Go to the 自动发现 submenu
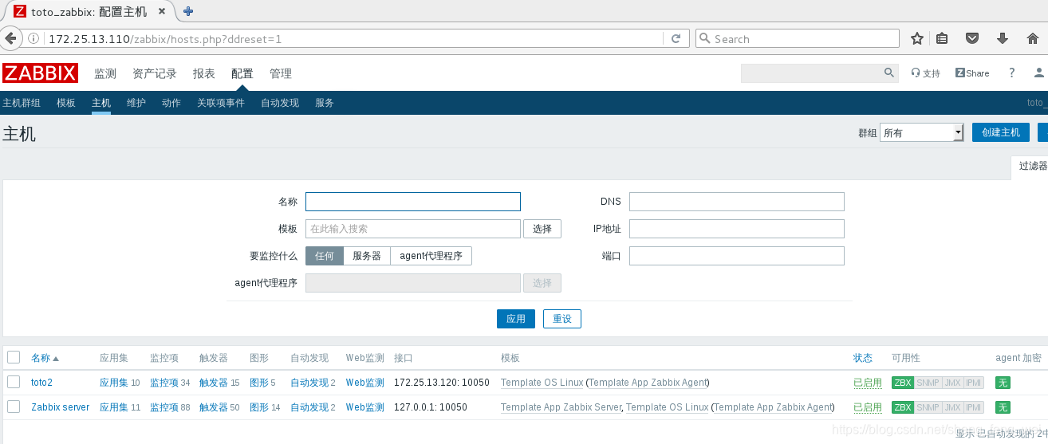 (280, 103)
